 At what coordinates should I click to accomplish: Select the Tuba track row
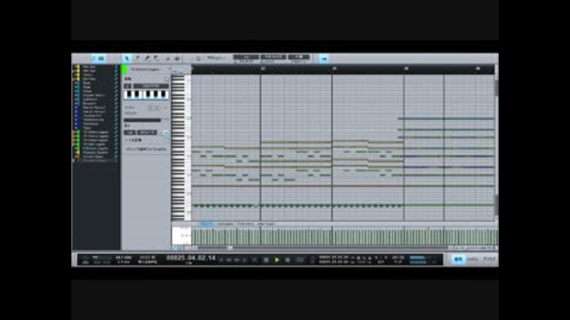pyautogui.click(x=95, y=128)
